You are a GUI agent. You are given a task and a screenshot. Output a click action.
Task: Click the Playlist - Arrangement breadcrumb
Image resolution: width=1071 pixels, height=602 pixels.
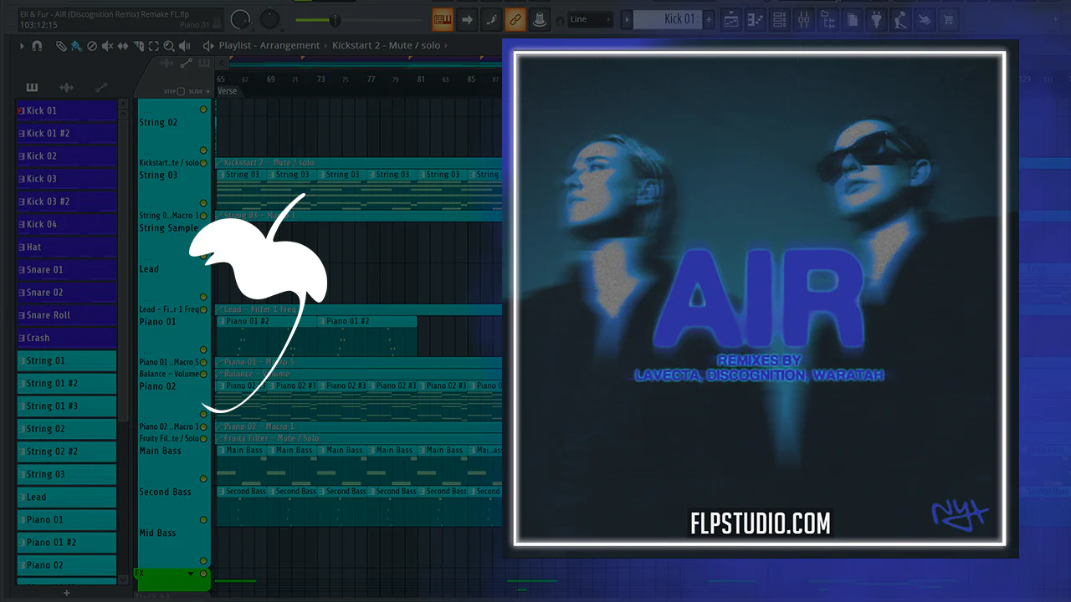pyautogui.click(x=269, y=46)
